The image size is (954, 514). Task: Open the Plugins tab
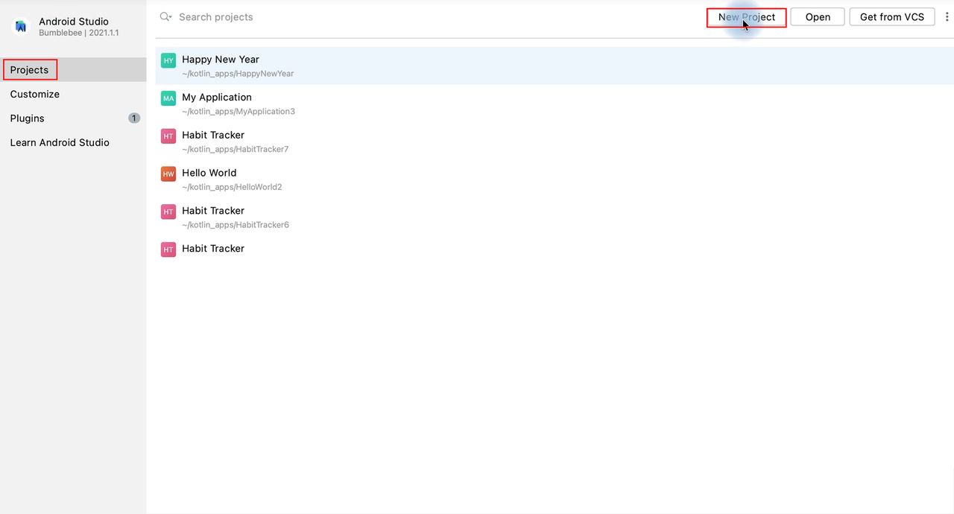tap(73, 118)
